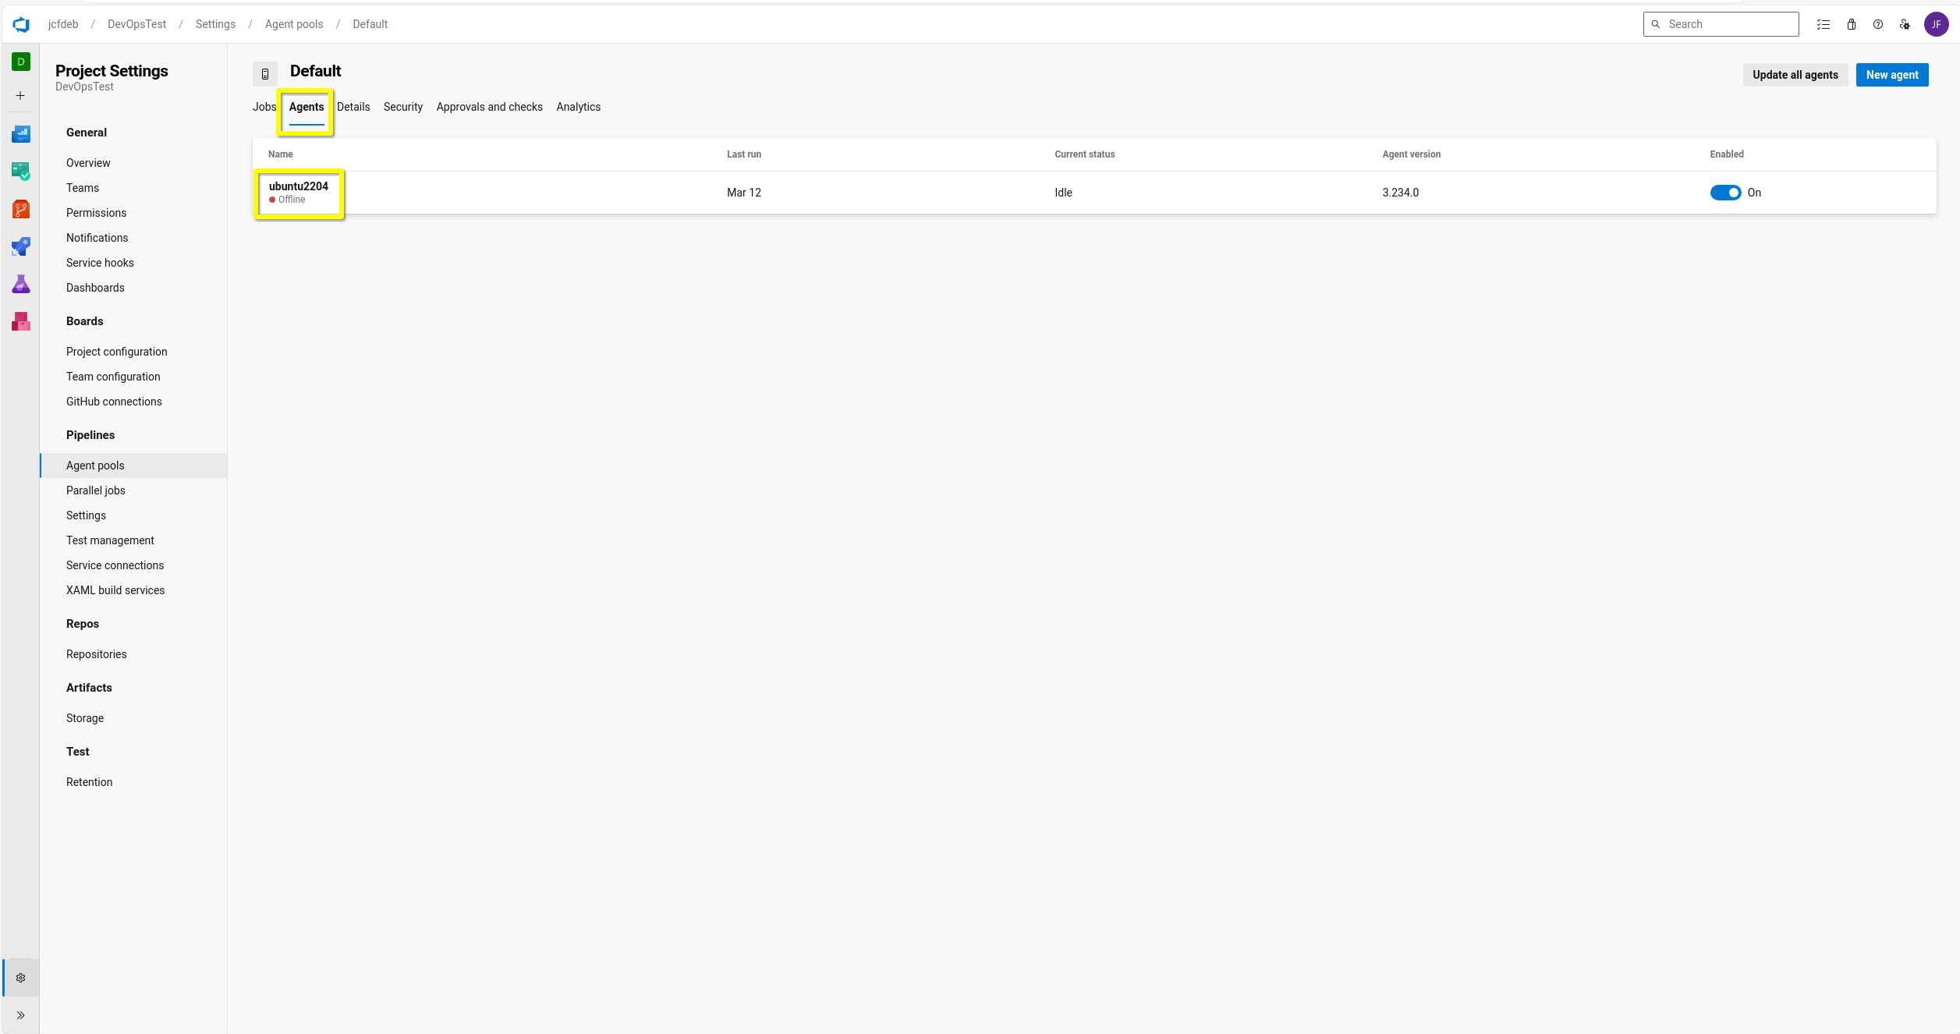Switch to the Security tab
Image resolution: width=1960 pixels, height=1034 pixels.
[402, 106]
